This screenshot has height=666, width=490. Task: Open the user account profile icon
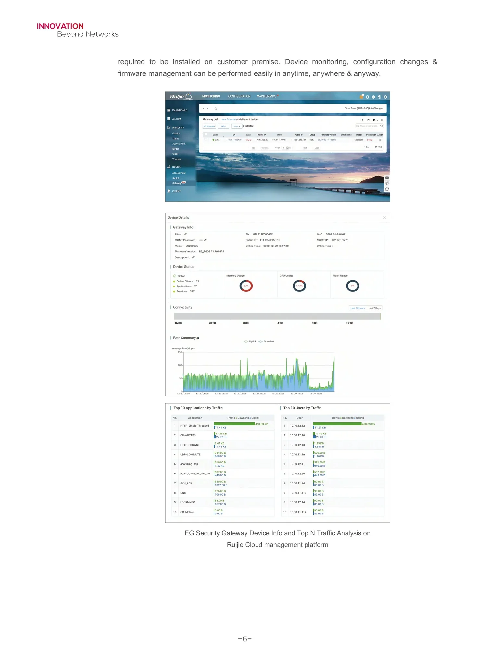[385, 97]
